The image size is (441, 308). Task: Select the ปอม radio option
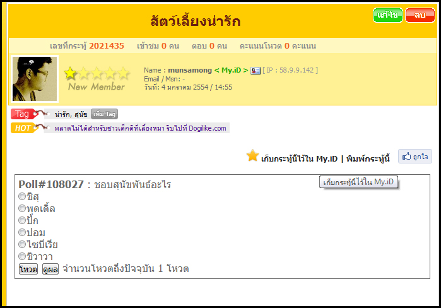tap(22, 232)
